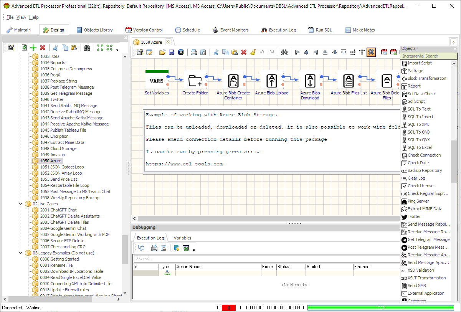Click the export to Excel icon in debugging toolbar
Viewport: 461px width, 312px height.
(x=186, y=248)
